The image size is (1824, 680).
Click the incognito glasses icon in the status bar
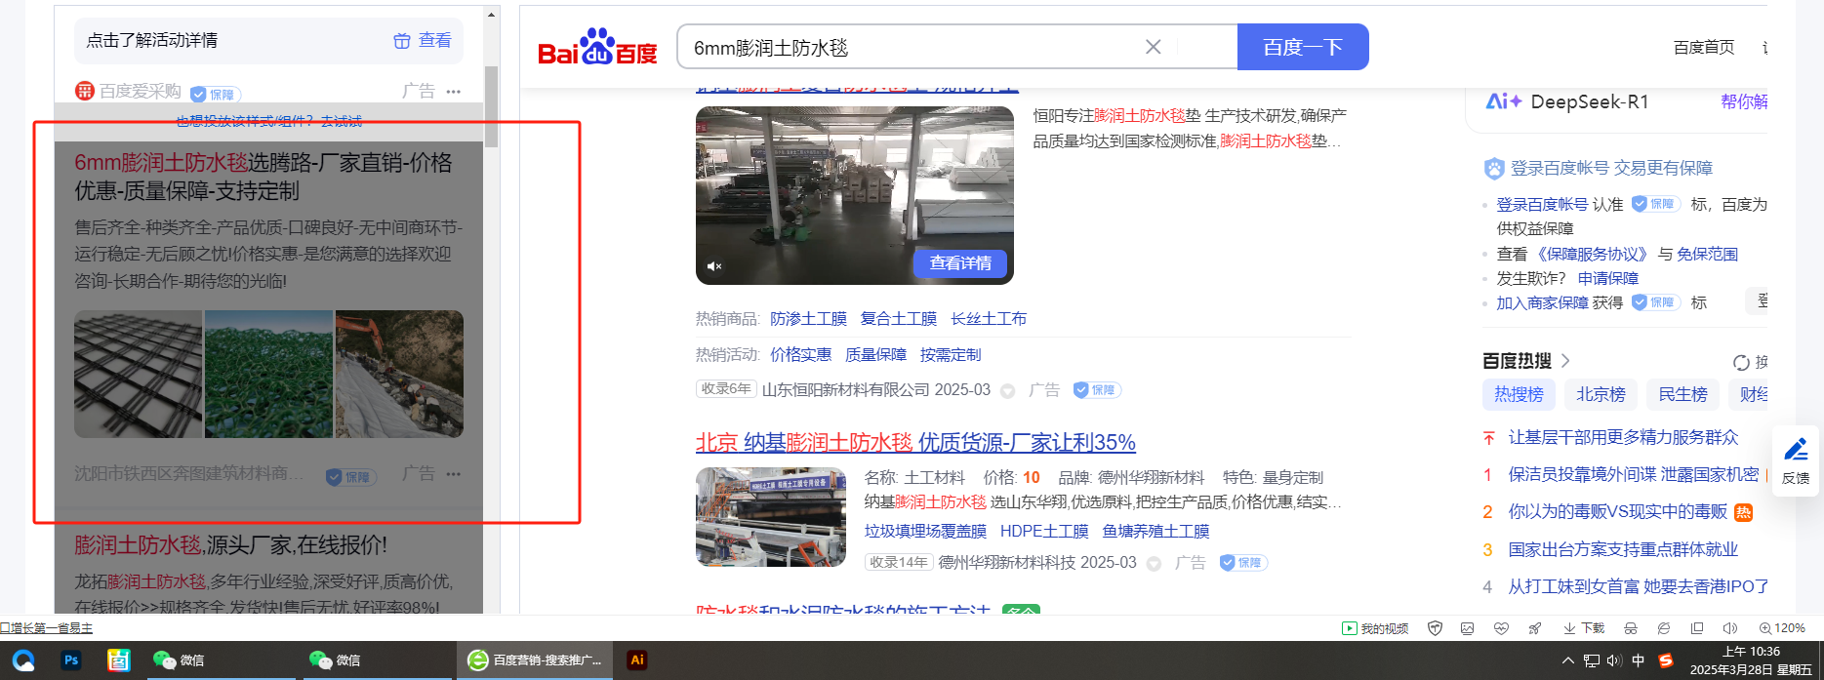point(1631,628)
